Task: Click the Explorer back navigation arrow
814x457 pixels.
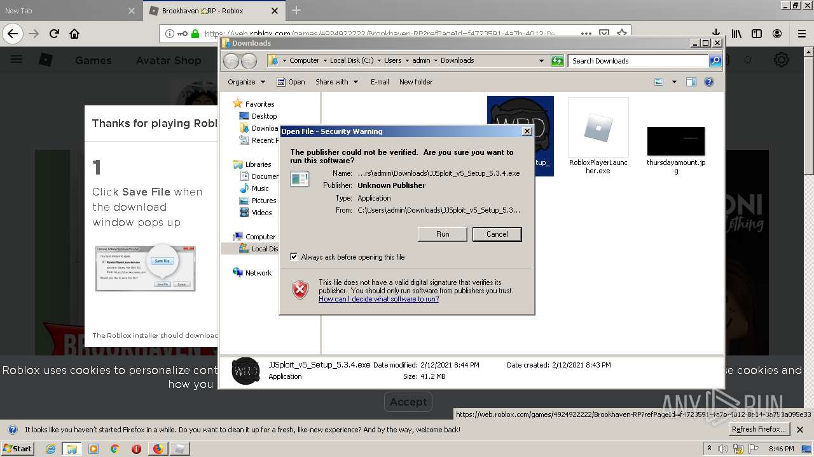Action: tap(231, 61)
